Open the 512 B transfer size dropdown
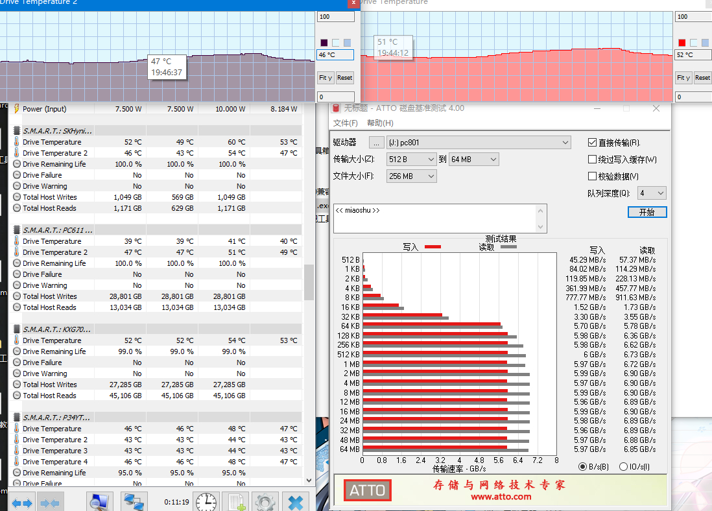This screenshot has width=712, height=511. click(x=411, y=160)
